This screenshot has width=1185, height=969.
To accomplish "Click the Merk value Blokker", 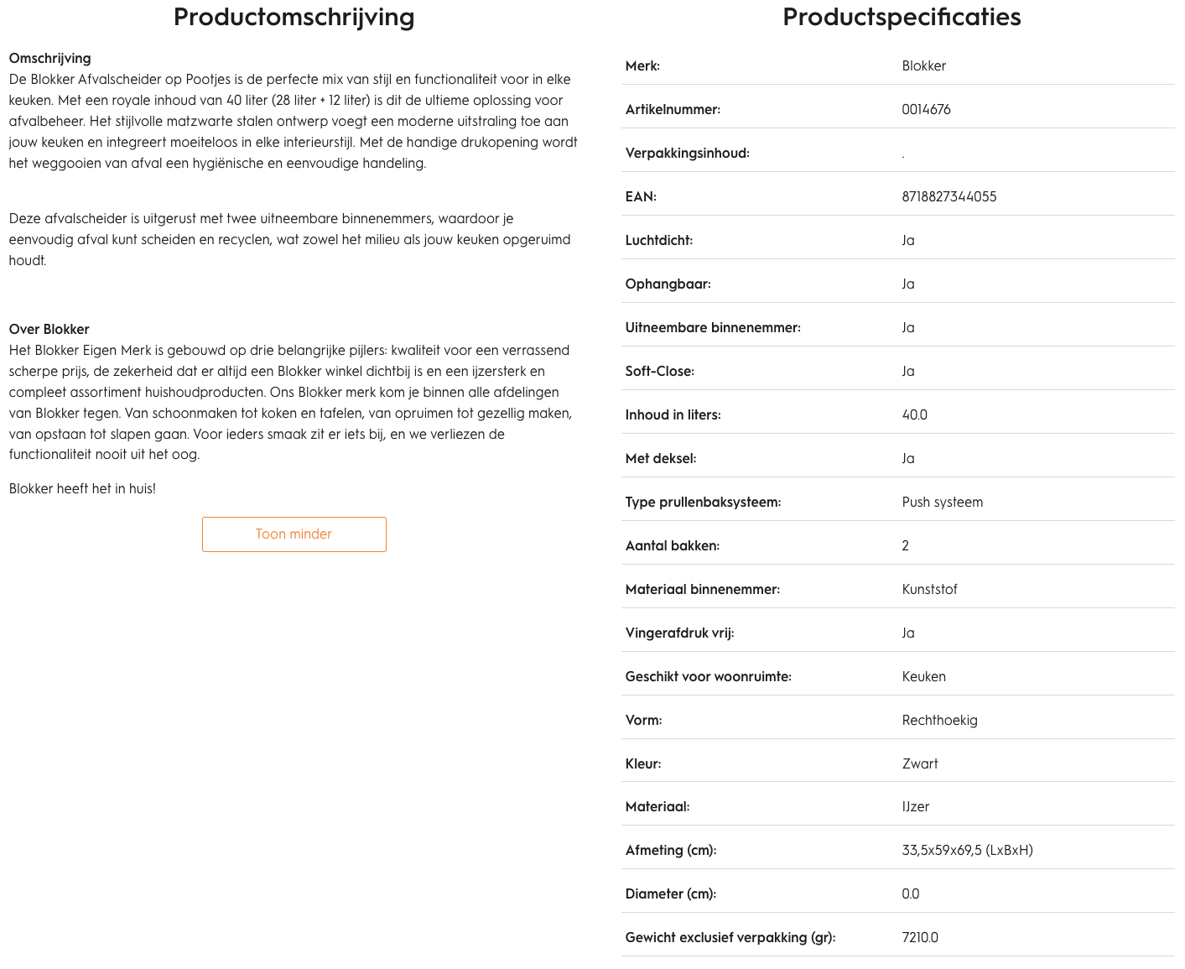I will 923,66.
